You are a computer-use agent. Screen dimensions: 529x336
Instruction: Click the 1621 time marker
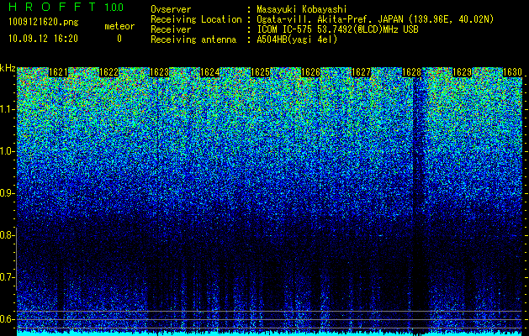[58, 72]
